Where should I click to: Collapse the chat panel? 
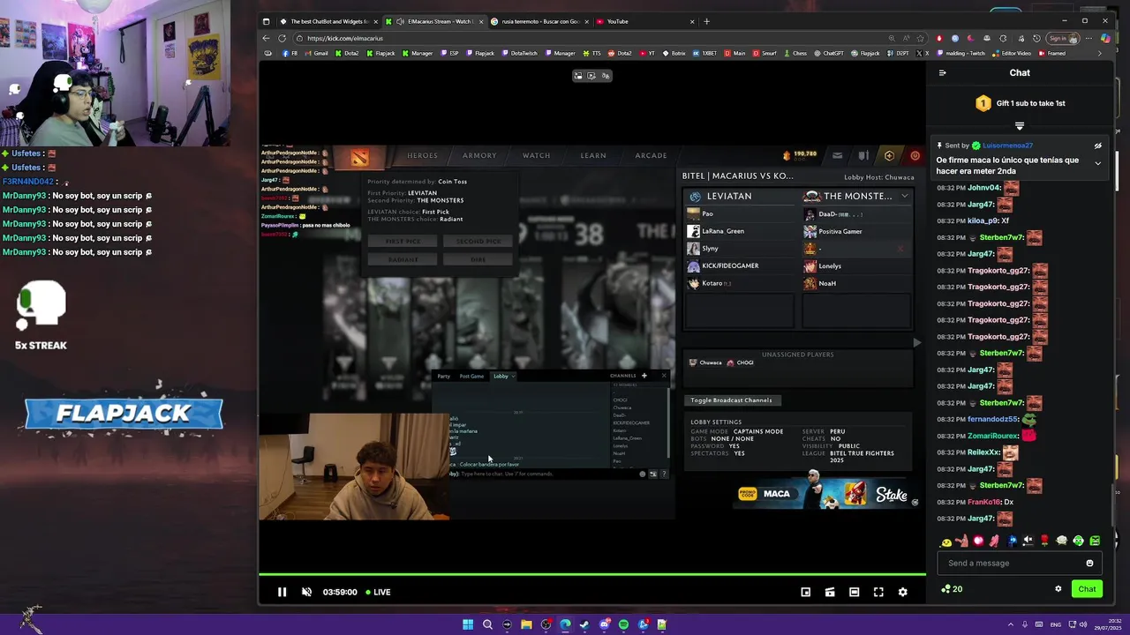[x=942, y=73]
